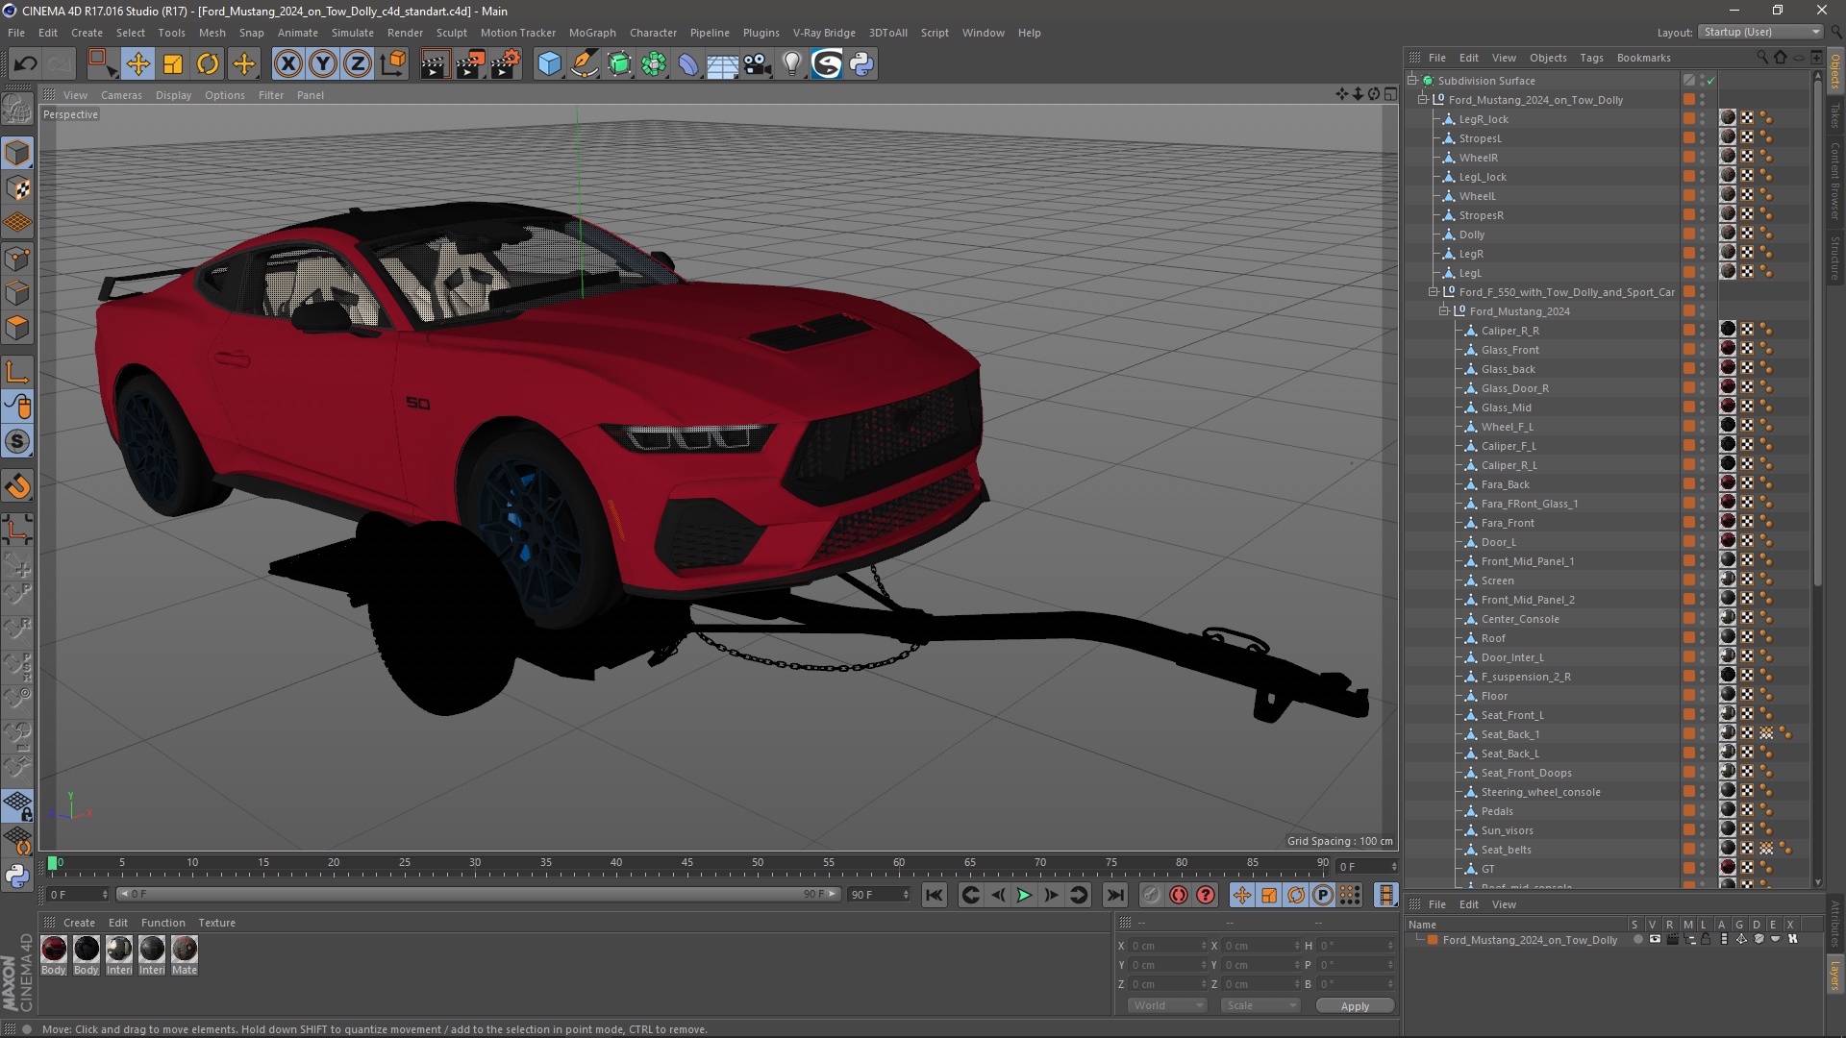Toggle the Subdivision Surface enable checkmark
1846x1038 pixels.
(1711, 81)
